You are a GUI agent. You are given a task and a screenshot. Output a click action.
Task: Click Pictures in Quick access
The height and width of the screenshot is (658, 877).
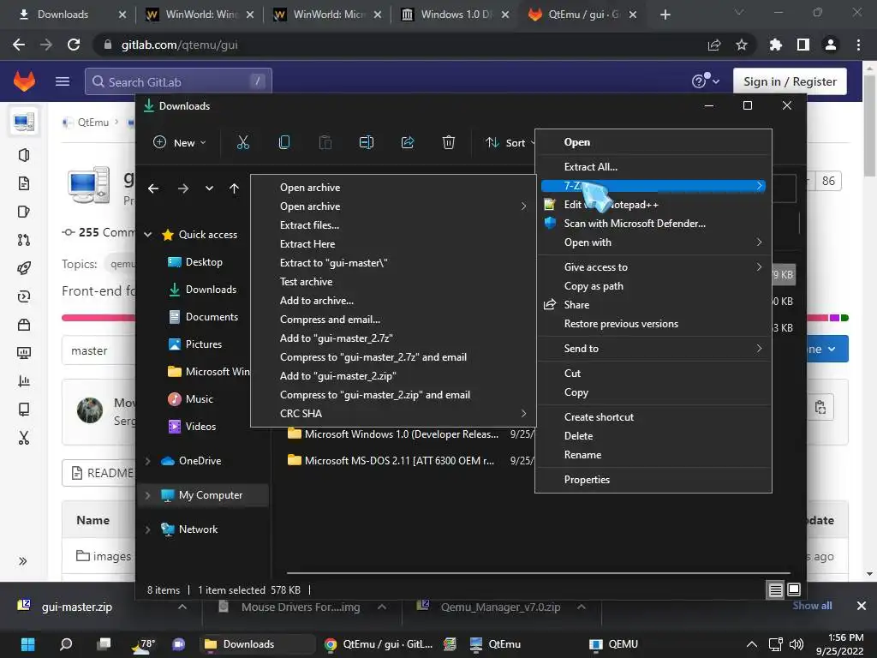click(203, 344)
